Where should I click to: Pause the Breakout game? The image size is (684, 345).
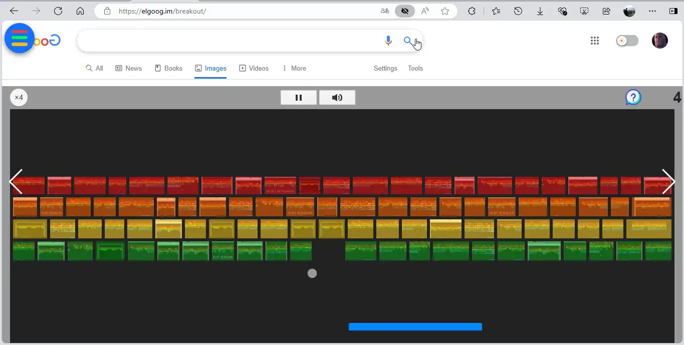click(x=299, y=98)
